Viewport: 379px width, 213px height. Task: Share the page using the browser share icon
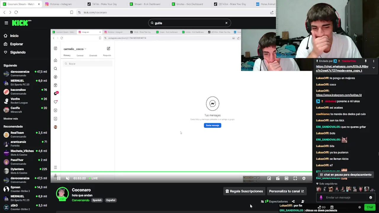pos(272,12)
